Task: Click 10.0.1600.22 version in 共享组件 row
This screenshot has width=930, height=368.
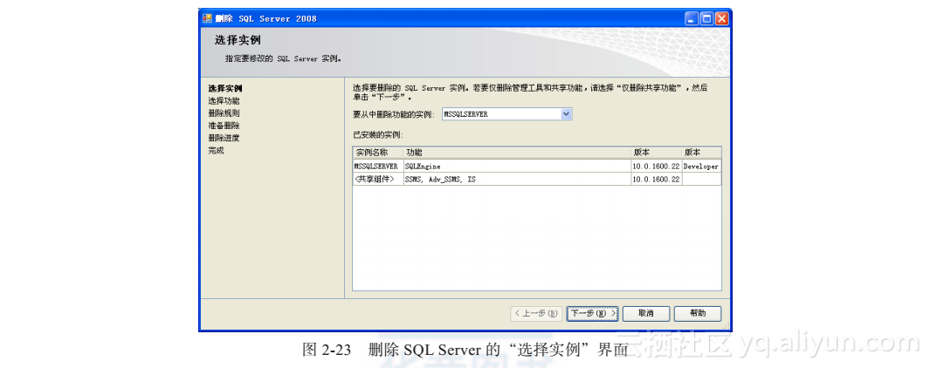Action: pyautogui.click(x=656, y=179)
